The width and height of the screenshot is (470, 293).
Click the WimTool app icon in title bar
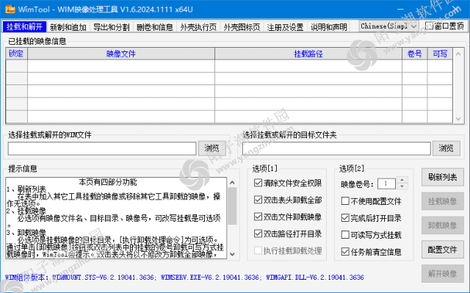pyautogui.click(x=10, y=9)
